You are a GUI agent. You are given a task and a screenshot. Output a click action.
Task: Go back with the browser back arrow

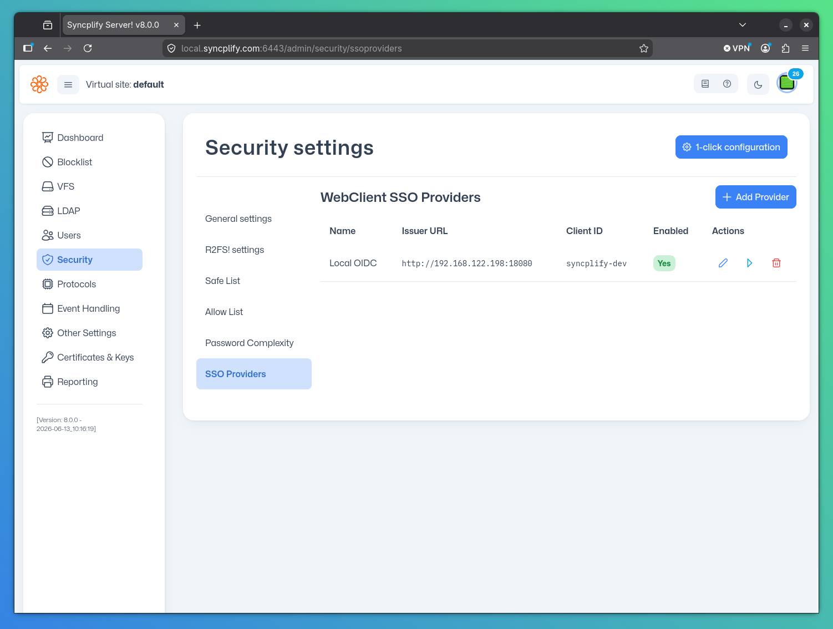[x=48, y=48]
